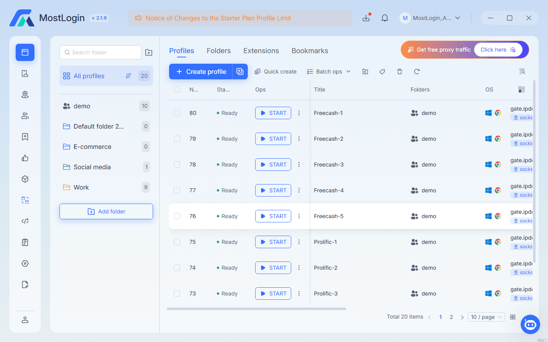Click here for free proxy traffic
This screenshot has width=548, height=342.
click(x=498, y=50)
